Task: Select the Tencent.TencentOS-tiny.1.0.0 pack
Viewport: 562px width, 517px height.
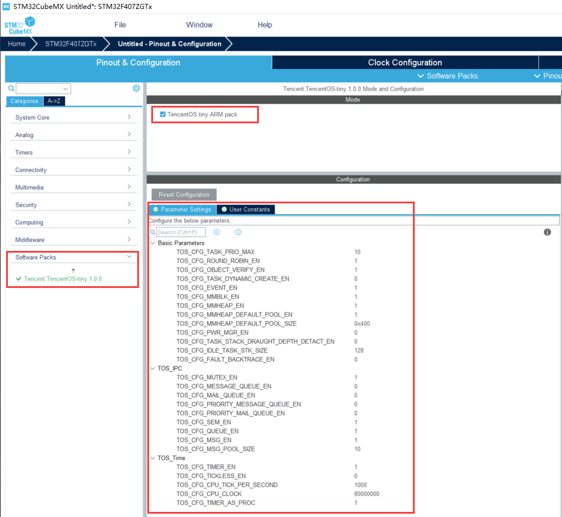Action: [x=63, y=279]
